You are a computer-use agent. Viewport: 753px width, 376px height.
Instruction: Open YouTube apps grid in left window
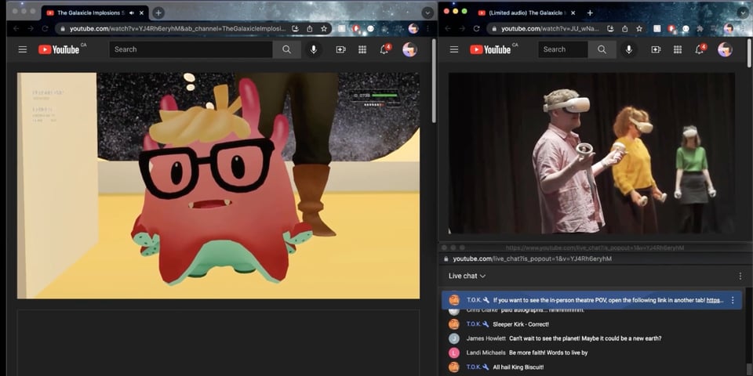(x=362, y=49)
